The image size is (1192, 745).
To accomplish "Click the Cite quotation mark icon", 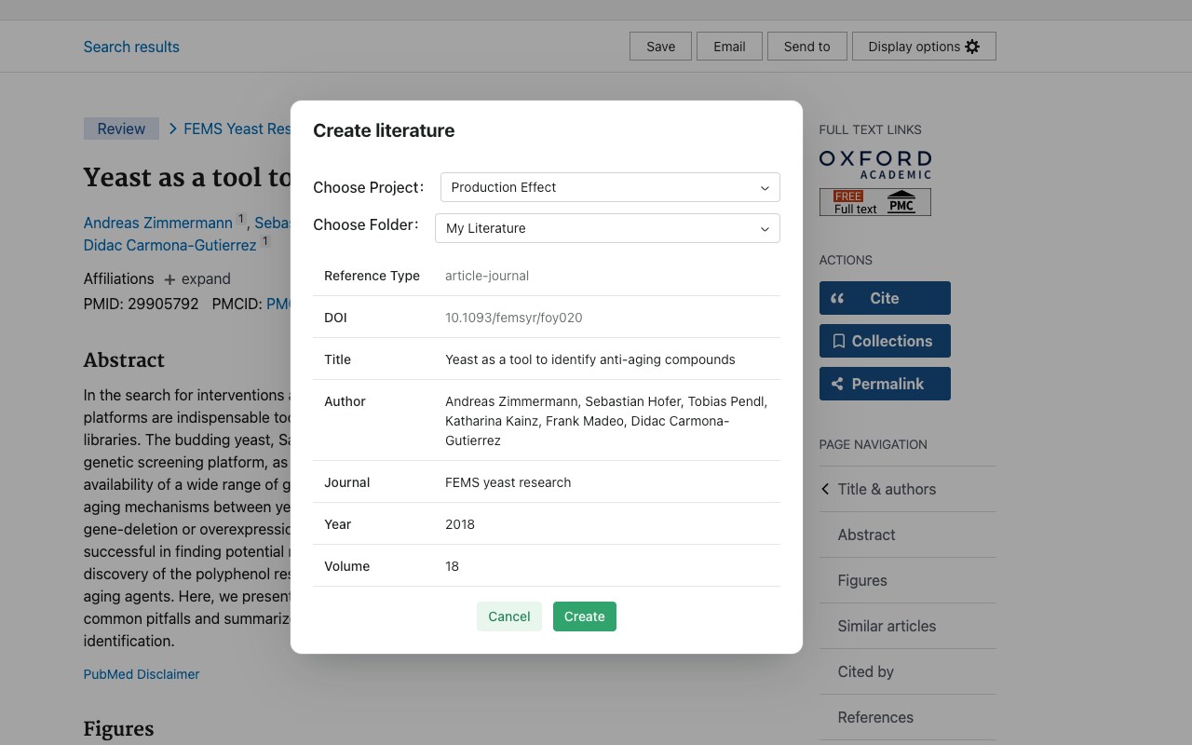I will 837,298.
